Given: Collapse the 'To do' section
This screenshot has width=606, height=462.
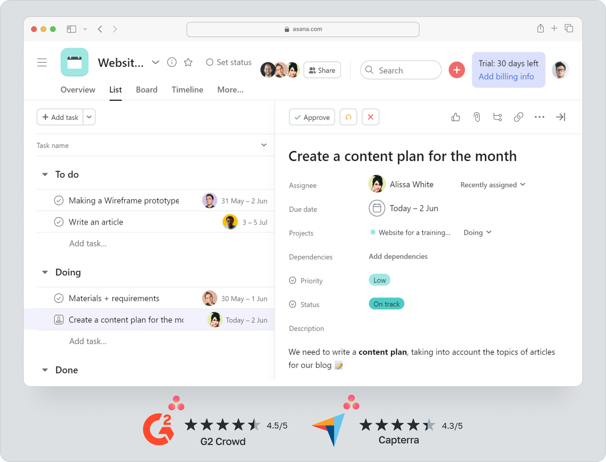Looking at the screenshot, I should click(45, 174).
